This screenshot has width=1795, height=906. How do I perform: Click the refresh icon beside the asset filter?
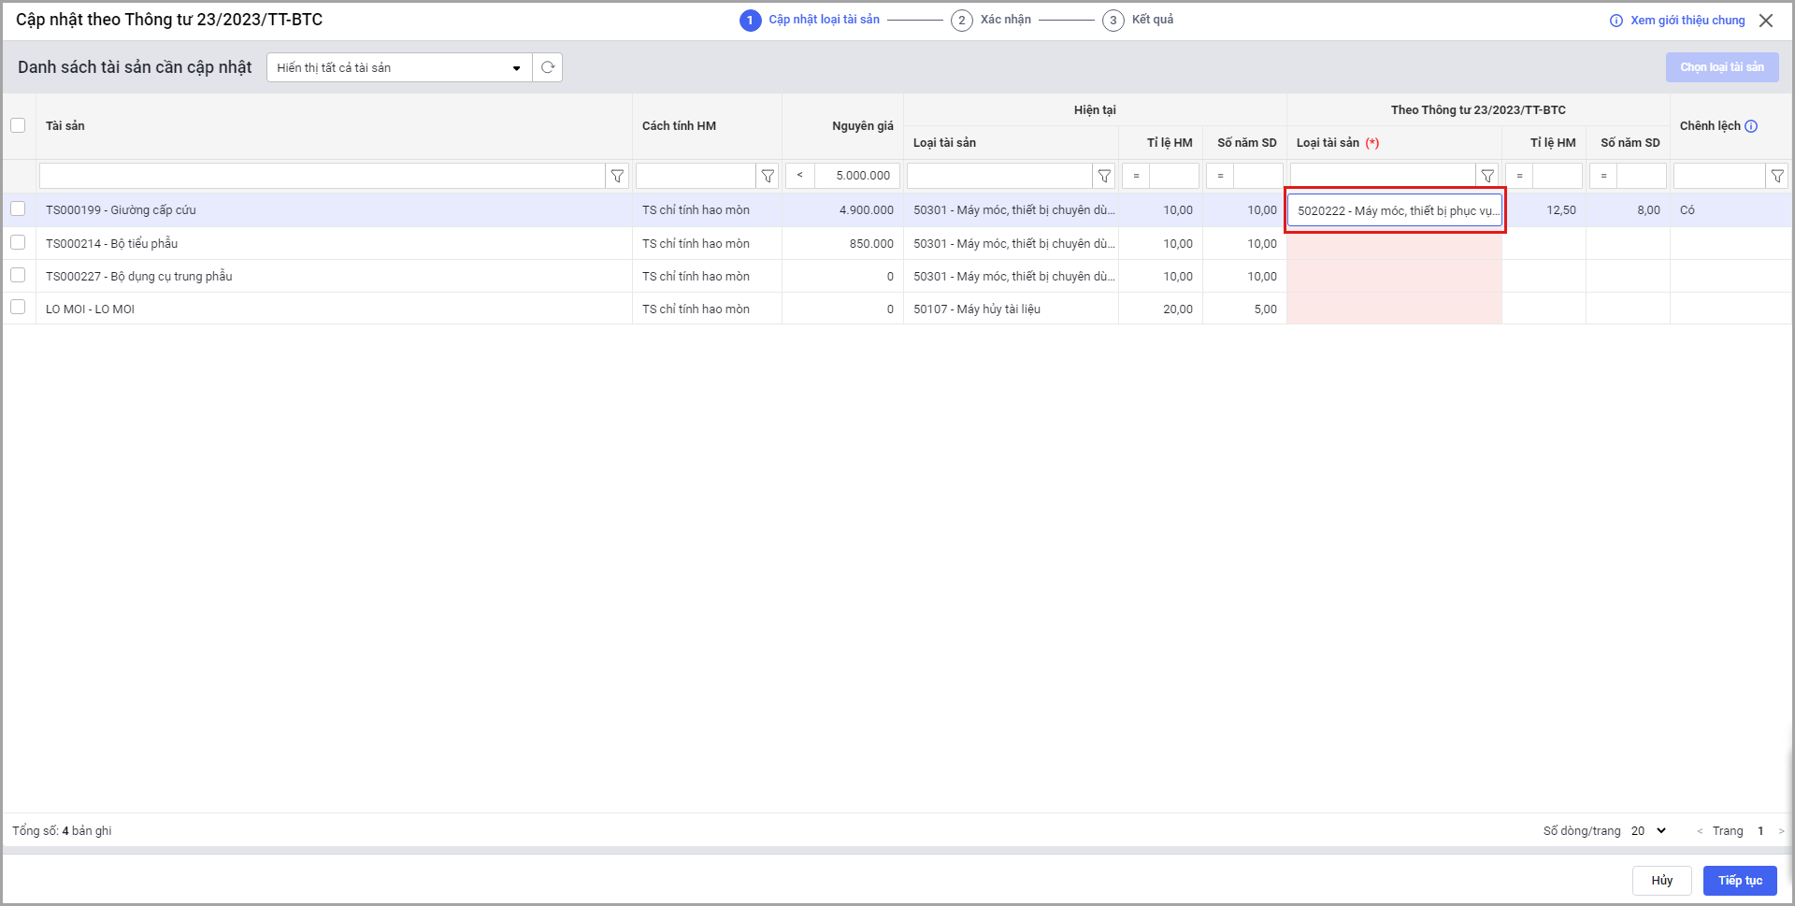point(548,67)
